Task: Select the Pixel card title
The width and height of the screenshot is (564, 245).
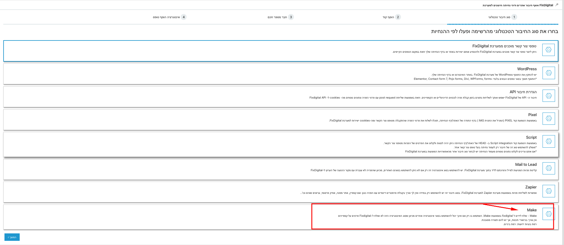Action: pyautogui.click(x=532, y=115)
